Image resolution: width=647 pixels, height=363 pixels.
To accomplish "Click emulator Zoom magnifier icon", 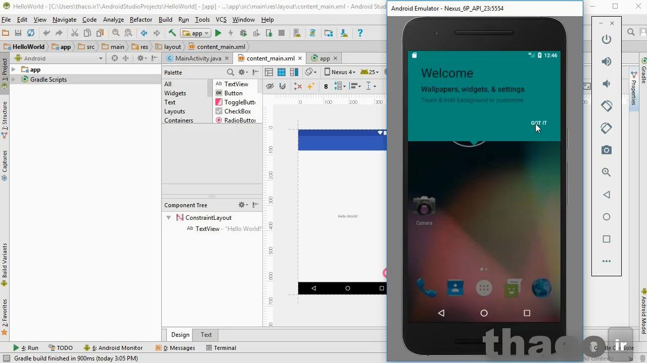I will [x=607, y=172].
